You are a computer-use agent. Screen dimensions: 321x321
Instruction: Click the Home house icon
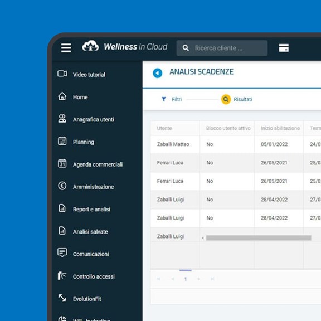tap(62, 96)
